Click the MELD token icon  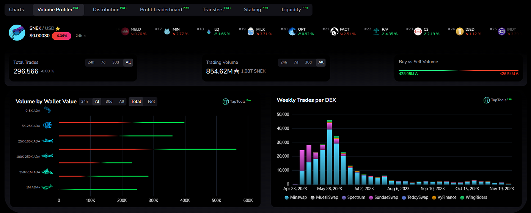click(x=125, y=32)
